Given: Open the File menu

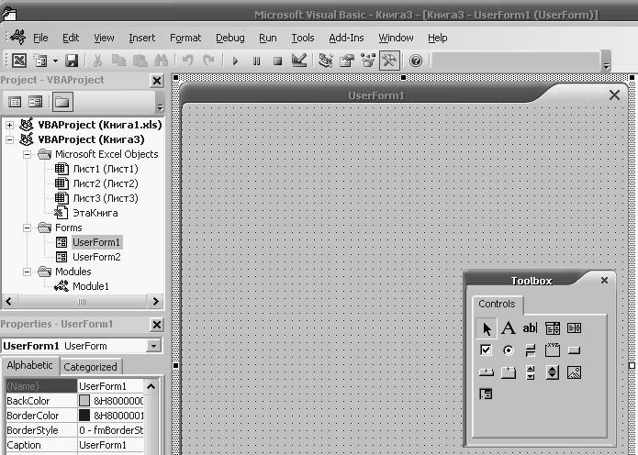Looking at the screenshot, I should point(40,38).
